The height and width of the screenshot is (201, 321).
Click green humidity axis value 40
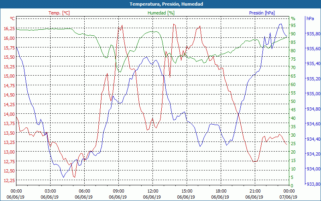tap(293, 118)
